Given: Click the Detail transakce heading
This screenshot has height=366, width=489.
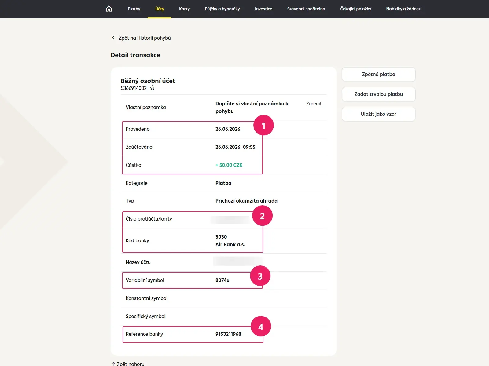Looking at the screenshot, I should click(135, 55).
